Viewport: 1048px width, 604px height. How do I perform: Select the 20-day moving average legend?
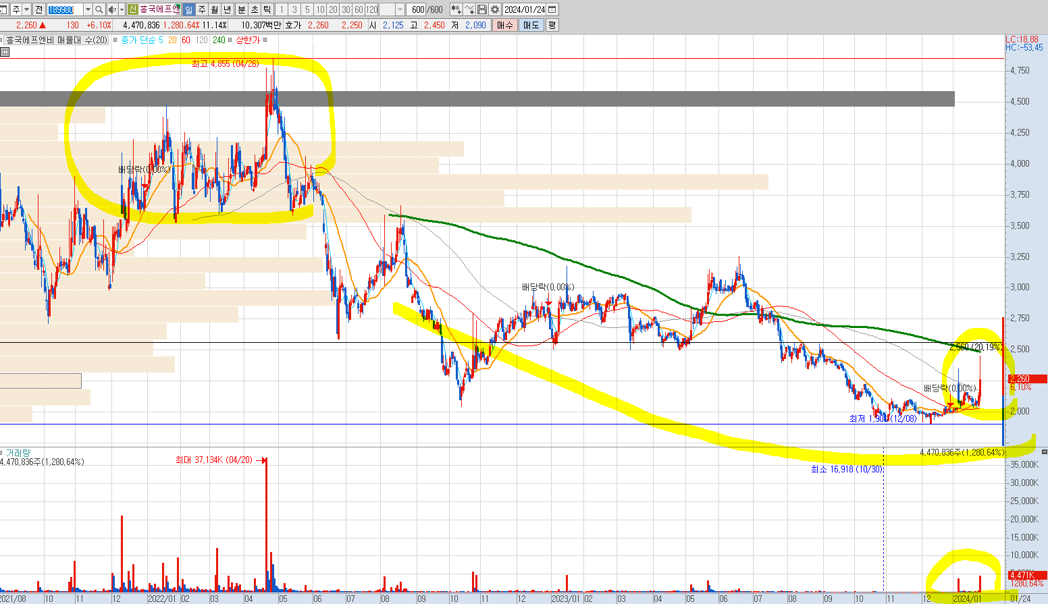(x=172, y=40)
